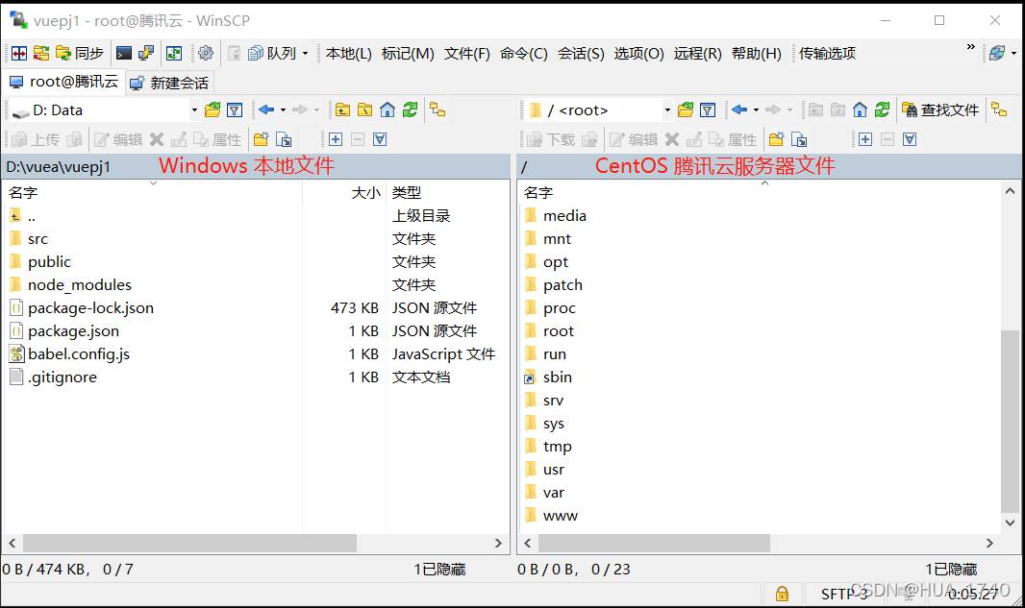
Task: Click the preferences gear icon
Action: pyautogui.click(x=205, y=54)
